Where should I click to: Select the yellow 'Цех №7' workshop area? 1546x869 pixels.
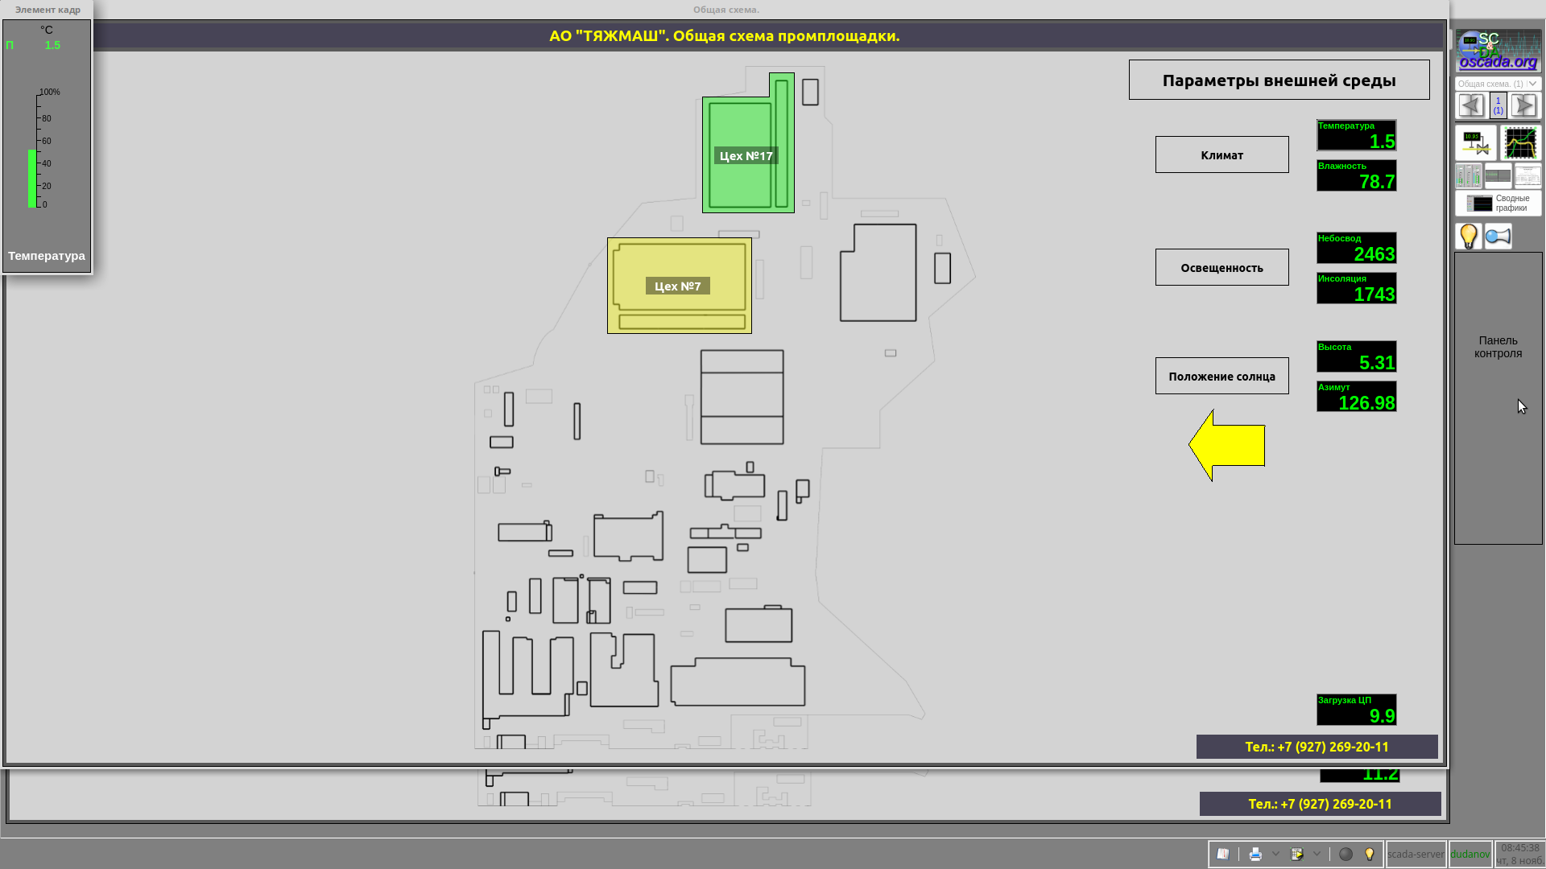click(679, 286)
